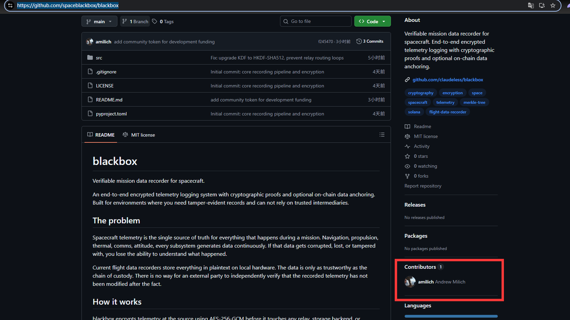View the 0 stars link

pos(416,156)
